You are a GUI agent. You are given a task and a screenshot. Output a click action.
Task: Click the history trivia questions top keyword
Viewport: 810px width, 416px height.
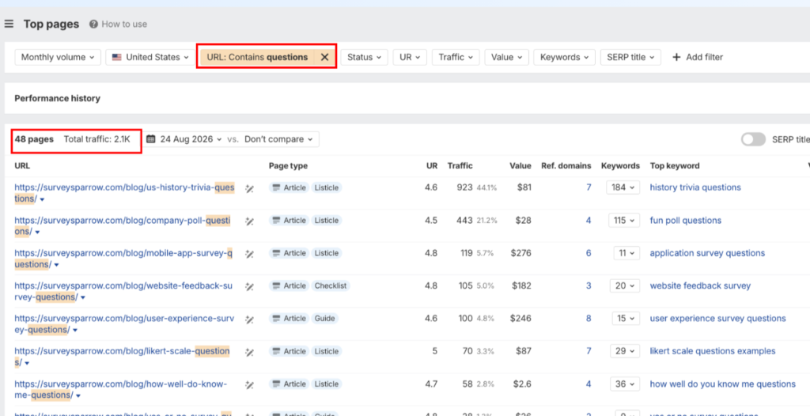pos(695,187)
